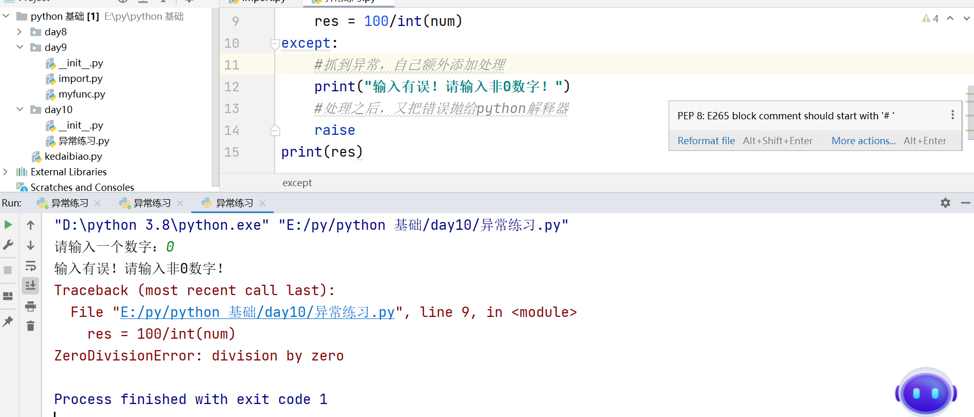The width and height of the screenshot is (974, 417).
Task: Click ZeroDivisionError message in console
Action: tap(199, 356)
